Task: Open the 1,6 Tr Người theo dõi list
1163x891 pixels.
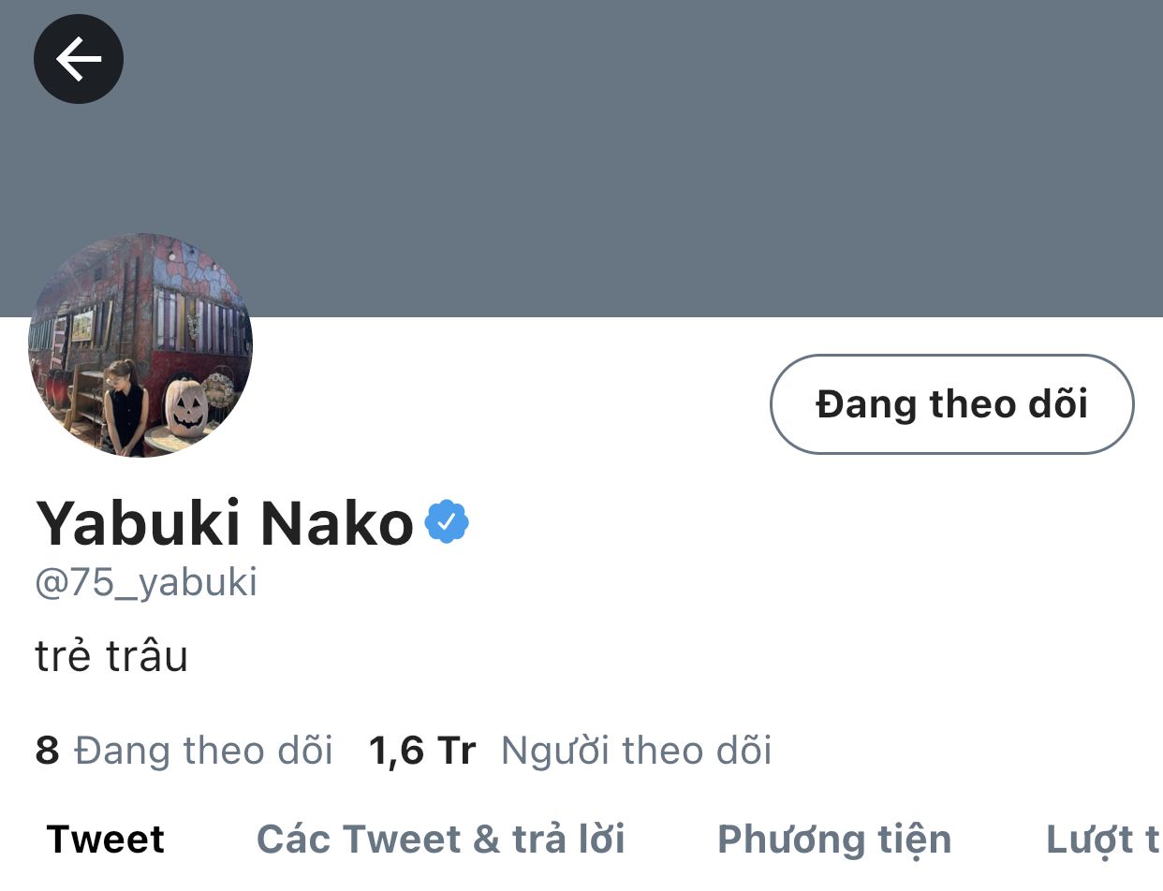Action: (x=570, y=751)
